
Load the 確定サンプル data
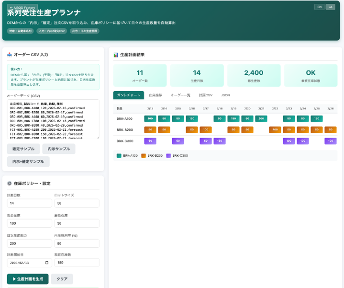click(x=23, y=149)
